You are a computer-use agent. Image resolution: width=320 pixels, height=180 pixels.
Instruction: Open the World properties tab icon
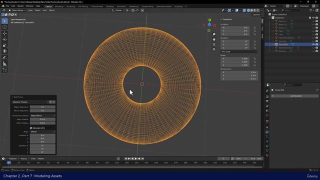coord(267,115)
